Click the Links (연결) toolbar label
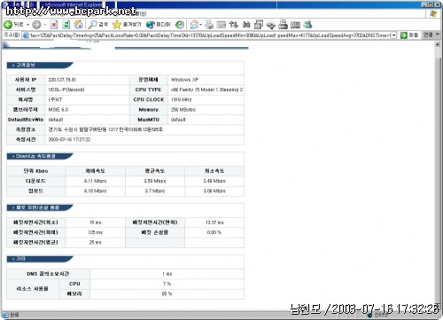The height and width of the screenshot is (320, 443). pos(428,35)
